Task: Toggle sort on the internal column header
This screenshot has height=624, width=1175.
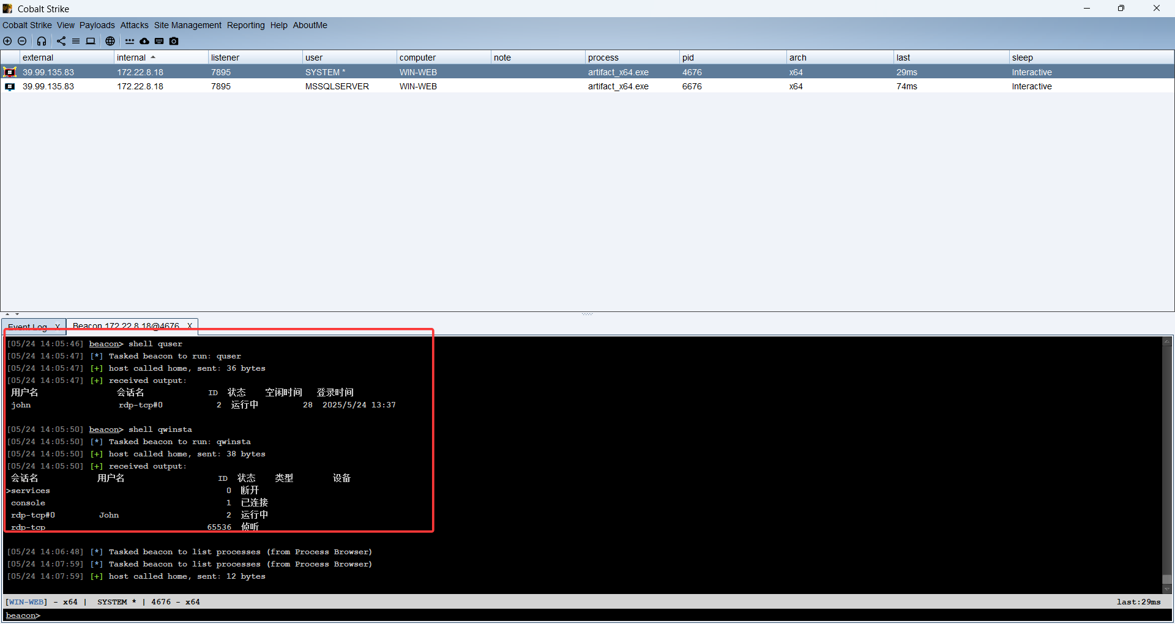Action: point(161,58)
